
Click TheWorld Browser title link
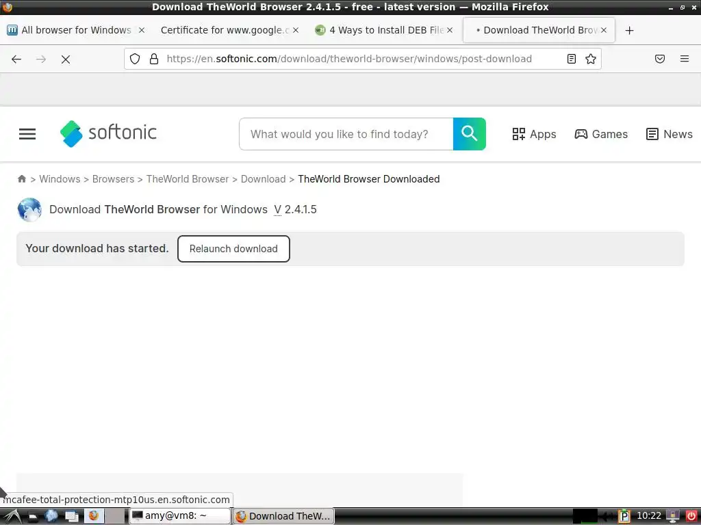pyautogui.click(x=152, y=209)
